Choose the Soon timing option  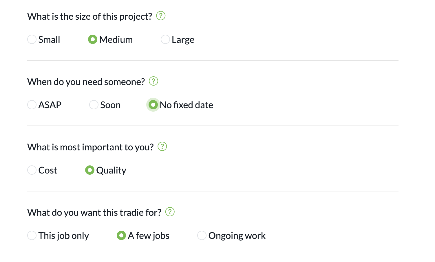(94, 105)
